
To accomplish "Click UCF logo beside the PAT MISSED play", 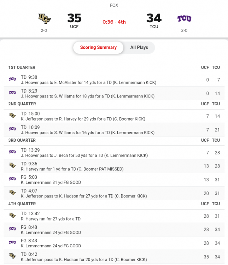I will coord(12,166).
